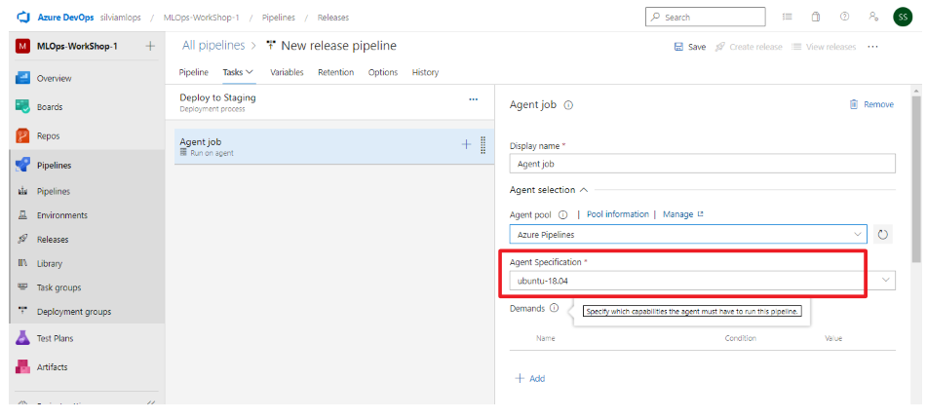Click Pipelines breadcrumb in top header

[x=279, y=18]
